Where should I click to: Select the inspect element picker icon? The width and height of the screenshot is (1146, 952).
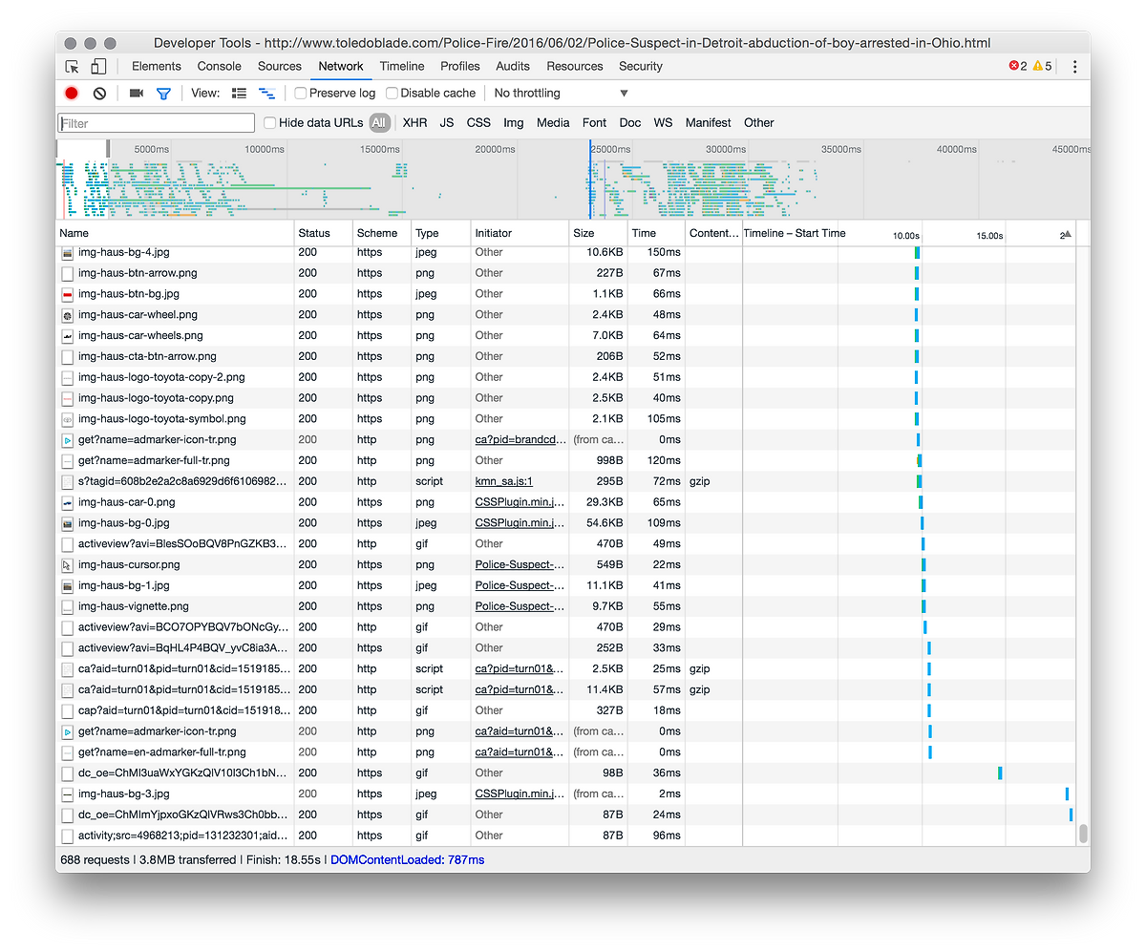(x=72, y=67)
